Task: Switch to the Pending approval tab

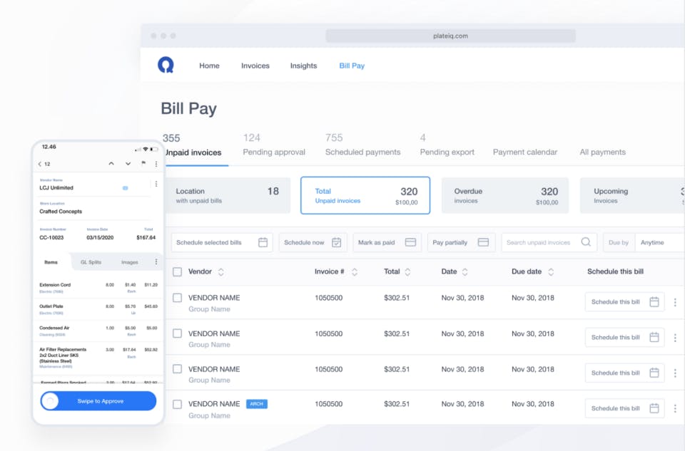Action: pyautogui.click(x=274, y=152)
